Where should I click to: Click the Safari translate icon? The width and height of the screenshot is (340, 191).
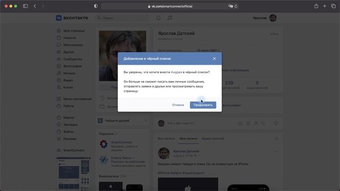pyautogui.click(x=230, y=6)
